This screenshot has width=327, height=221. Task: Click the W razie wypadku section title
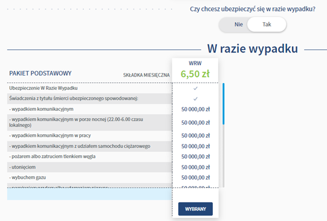[x=253, y=49]
